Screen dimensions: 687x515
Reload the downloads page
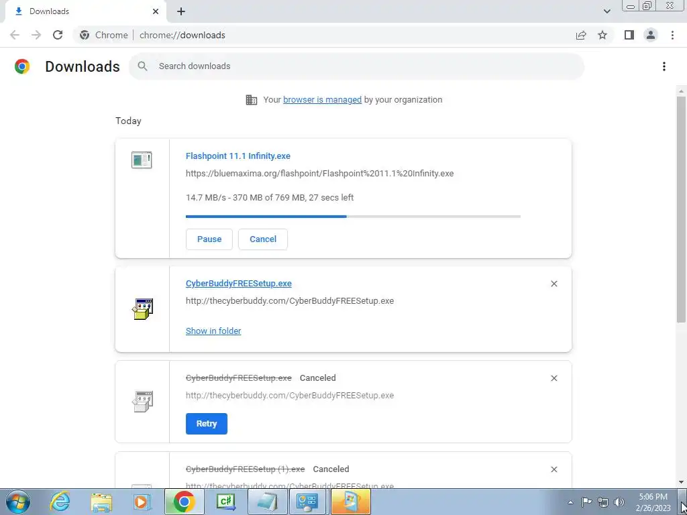pyautogui.click(x=58, y=35)
